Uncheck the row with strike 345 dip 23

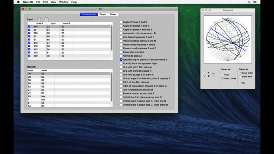tap(29, 26)
